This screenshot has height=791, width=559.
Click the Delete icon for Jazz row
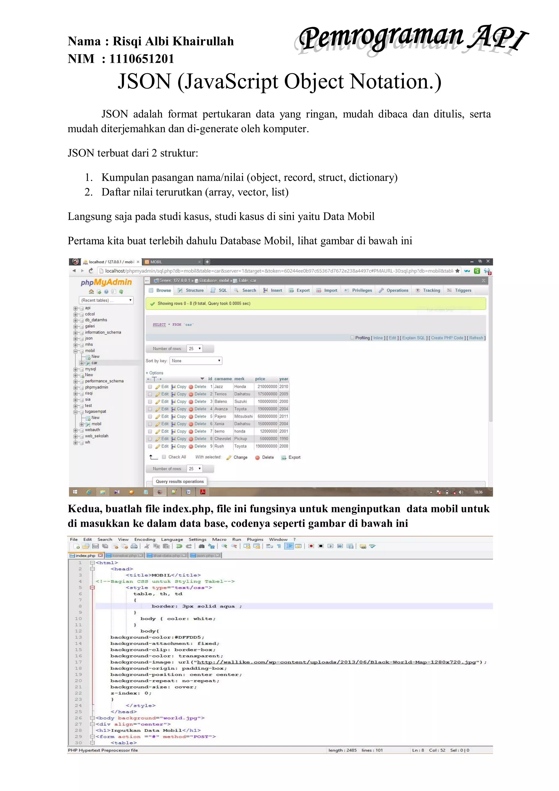click(191, 387)
